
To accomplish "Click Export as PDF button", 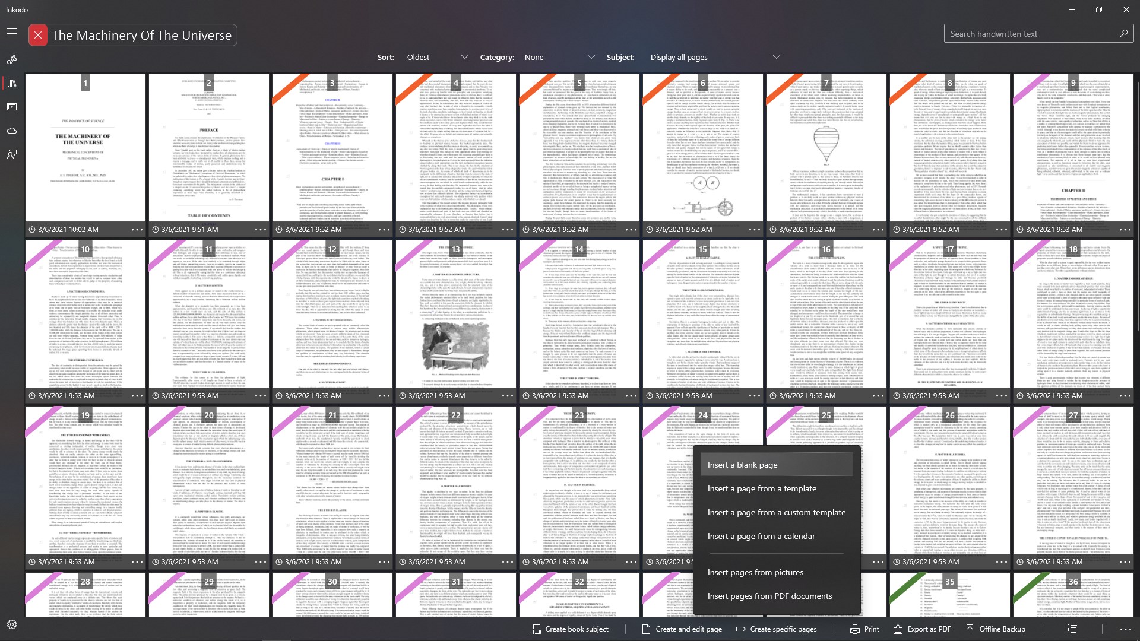I will pyautogui.click(x=922, y=629).
